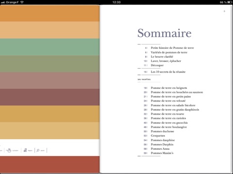Open 'Pomme de terre en gratin dauphinois'
Viewport: 233px width, 174px height.
(175, 110)
